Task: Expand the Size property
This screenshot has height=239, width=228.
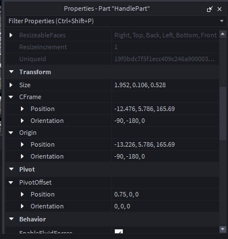Action: coord(11,85)
